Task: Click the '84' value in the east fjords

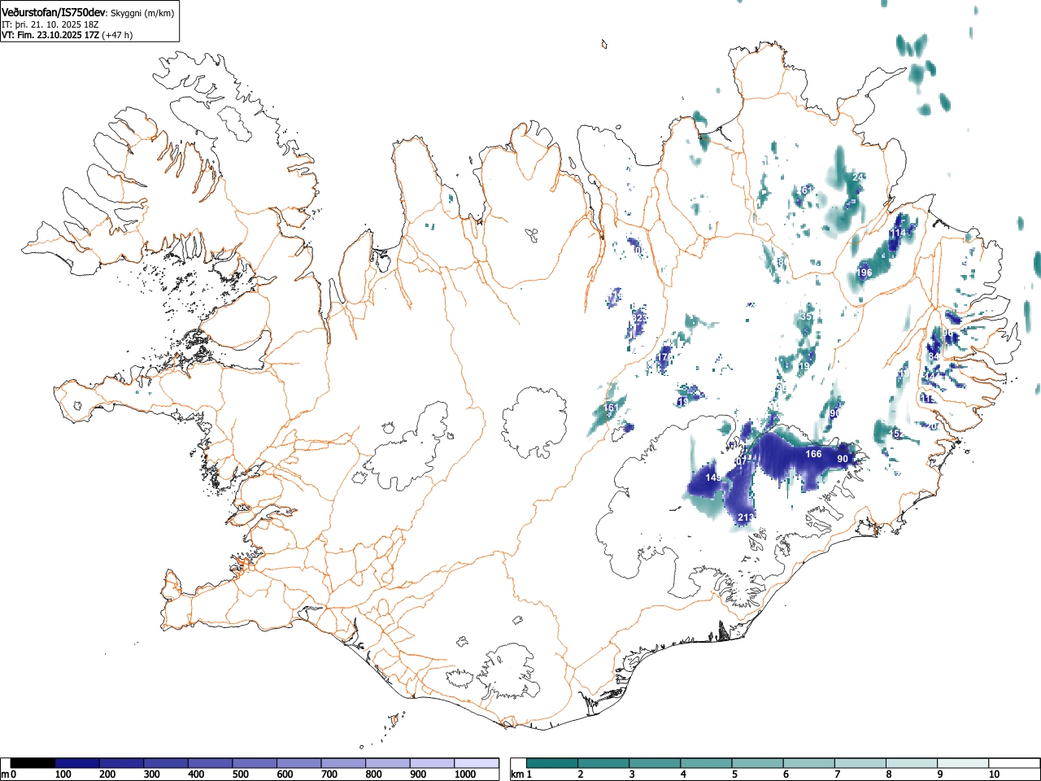Action: pyautogui.click(x=933, y=356)
